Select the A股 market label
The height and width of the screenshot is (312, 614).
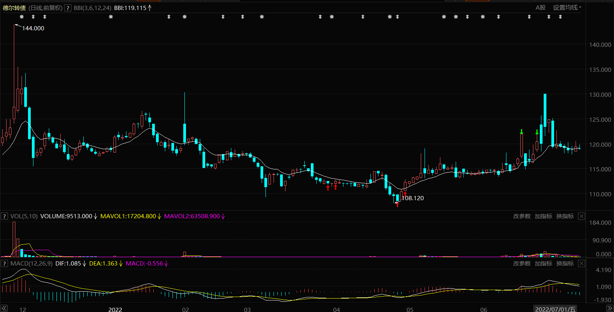[x=541, y=8]
